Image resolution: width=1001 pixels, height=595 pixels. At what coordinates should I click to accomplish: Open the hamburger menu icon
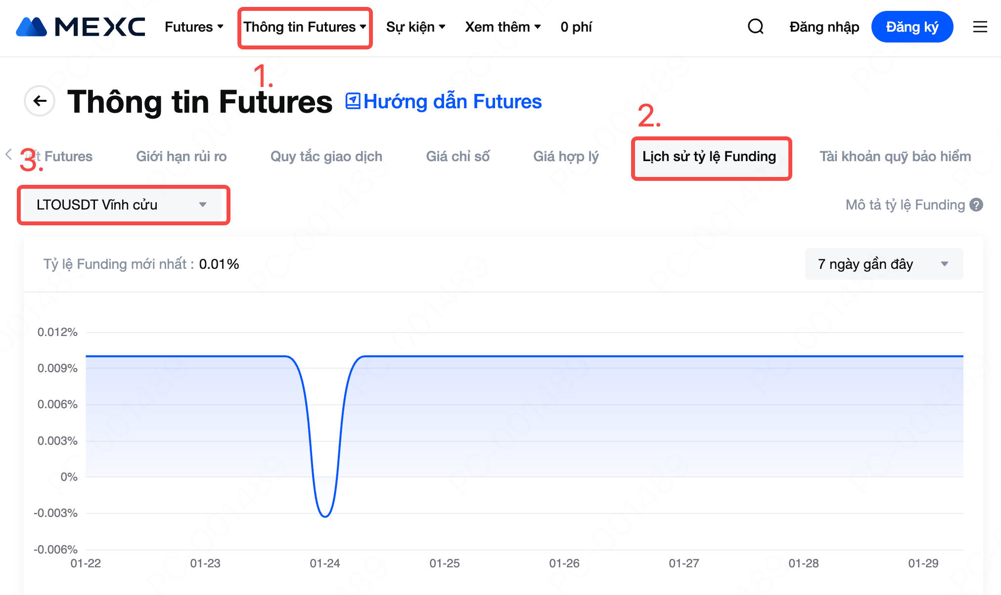(980, 27)
